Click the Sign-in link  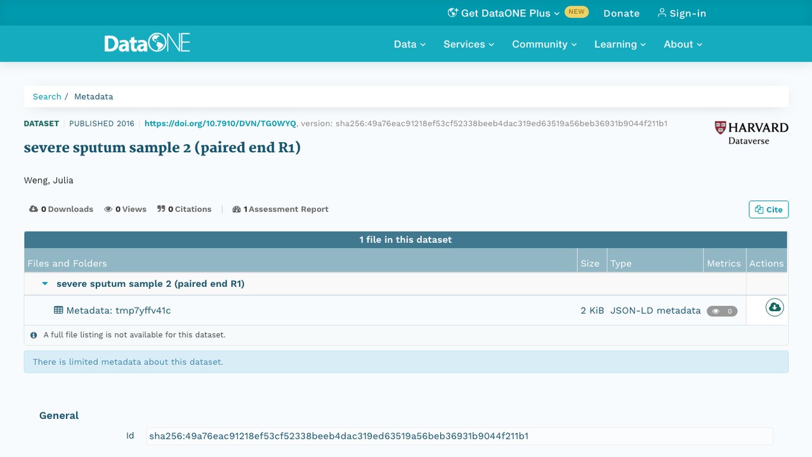(682, 13)
